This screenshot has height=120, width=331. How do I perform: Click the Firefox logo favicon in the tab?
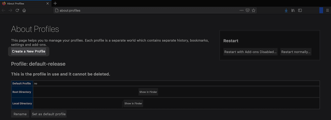(x=4, y=4)
